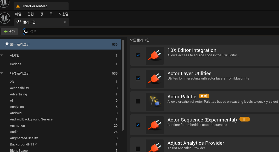Click the Actor Palette title
Screen dimensions: 279x152
(x=182, y=97)
